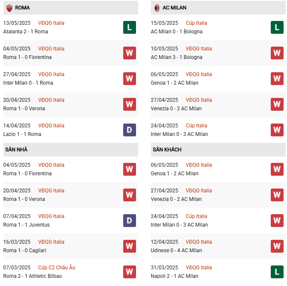The height and width of the screenshot is (286, 287).
Task: Select the AC MILAN section header
Action: pyautogui.click(x=174, y=8)
